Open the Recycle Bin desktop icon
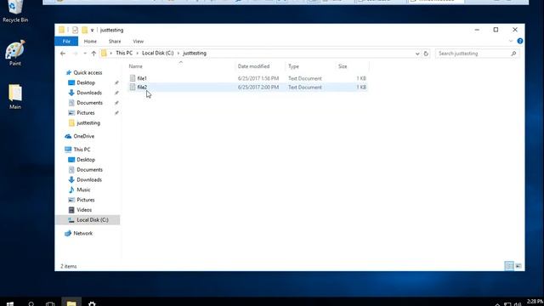The image size is (544, 306). (15, 11)
